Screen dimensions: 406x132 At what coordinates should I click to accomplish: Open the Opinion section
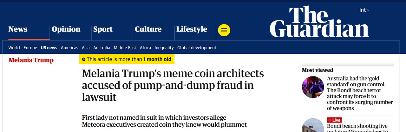(66, 29)
